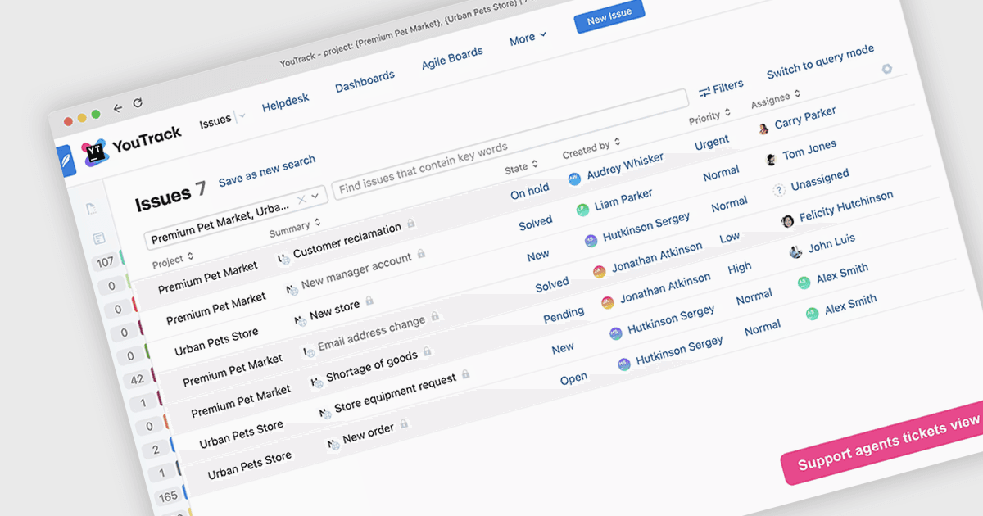983x516 pixels.
Task: Click the Filters button label
Action: click(x=727, y=86)
